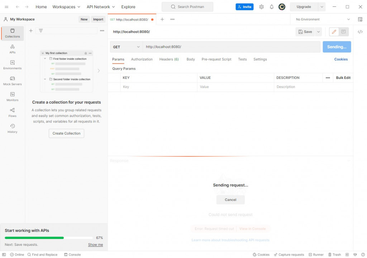Screen dimensions: 367x258
Task: Click the request URL field
Action: tap(232, 47)
